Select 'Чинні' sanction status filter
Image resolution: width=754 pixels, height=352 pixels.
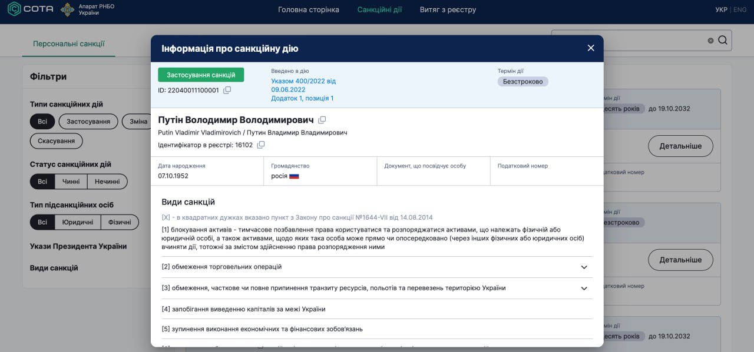coord(71,182)
